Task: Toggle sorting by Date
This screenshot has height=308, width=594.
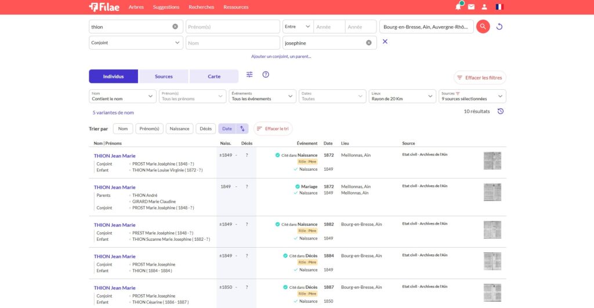Action: [227, 129]
